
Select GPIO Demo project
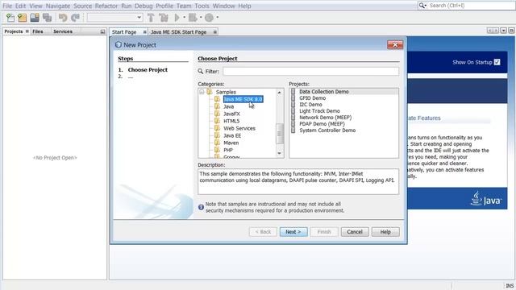click(x=312, y=98)
